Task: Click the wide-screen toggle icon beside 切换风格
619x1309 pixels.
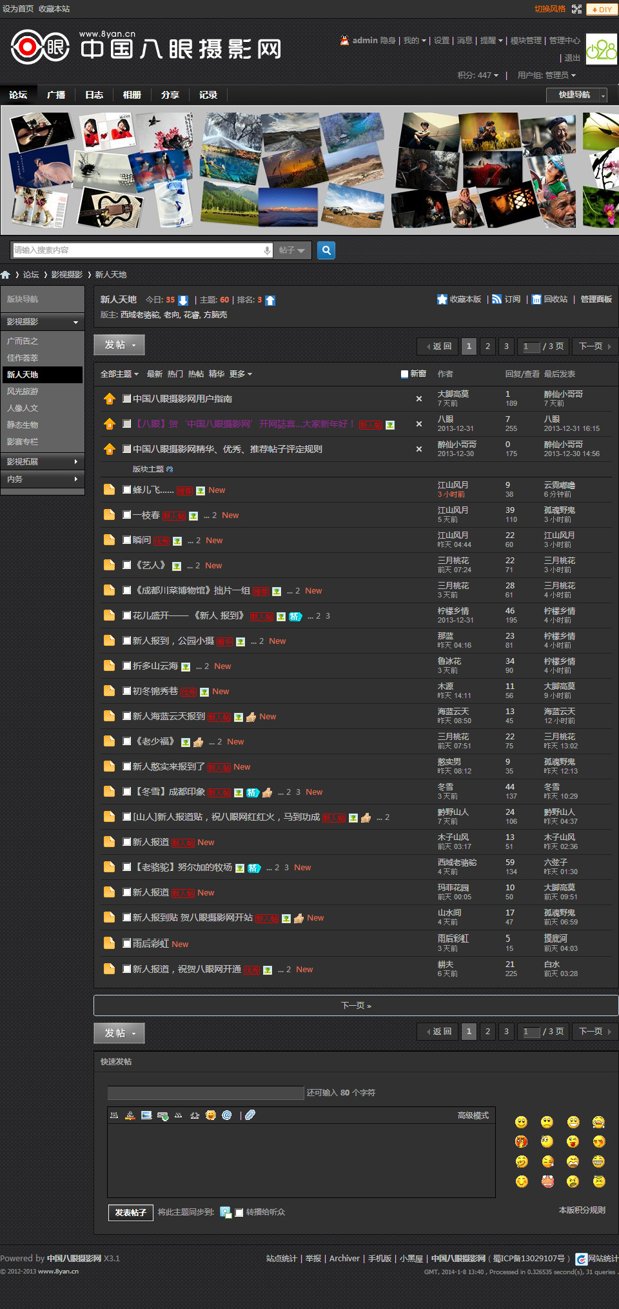Action: click(x=576, y=9)
